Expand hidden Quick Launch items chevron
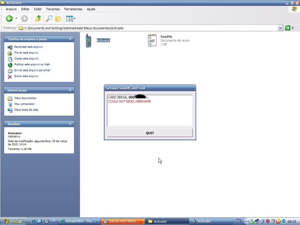The width and height of the screenshot is (300, 225). [x=53, y=220]
